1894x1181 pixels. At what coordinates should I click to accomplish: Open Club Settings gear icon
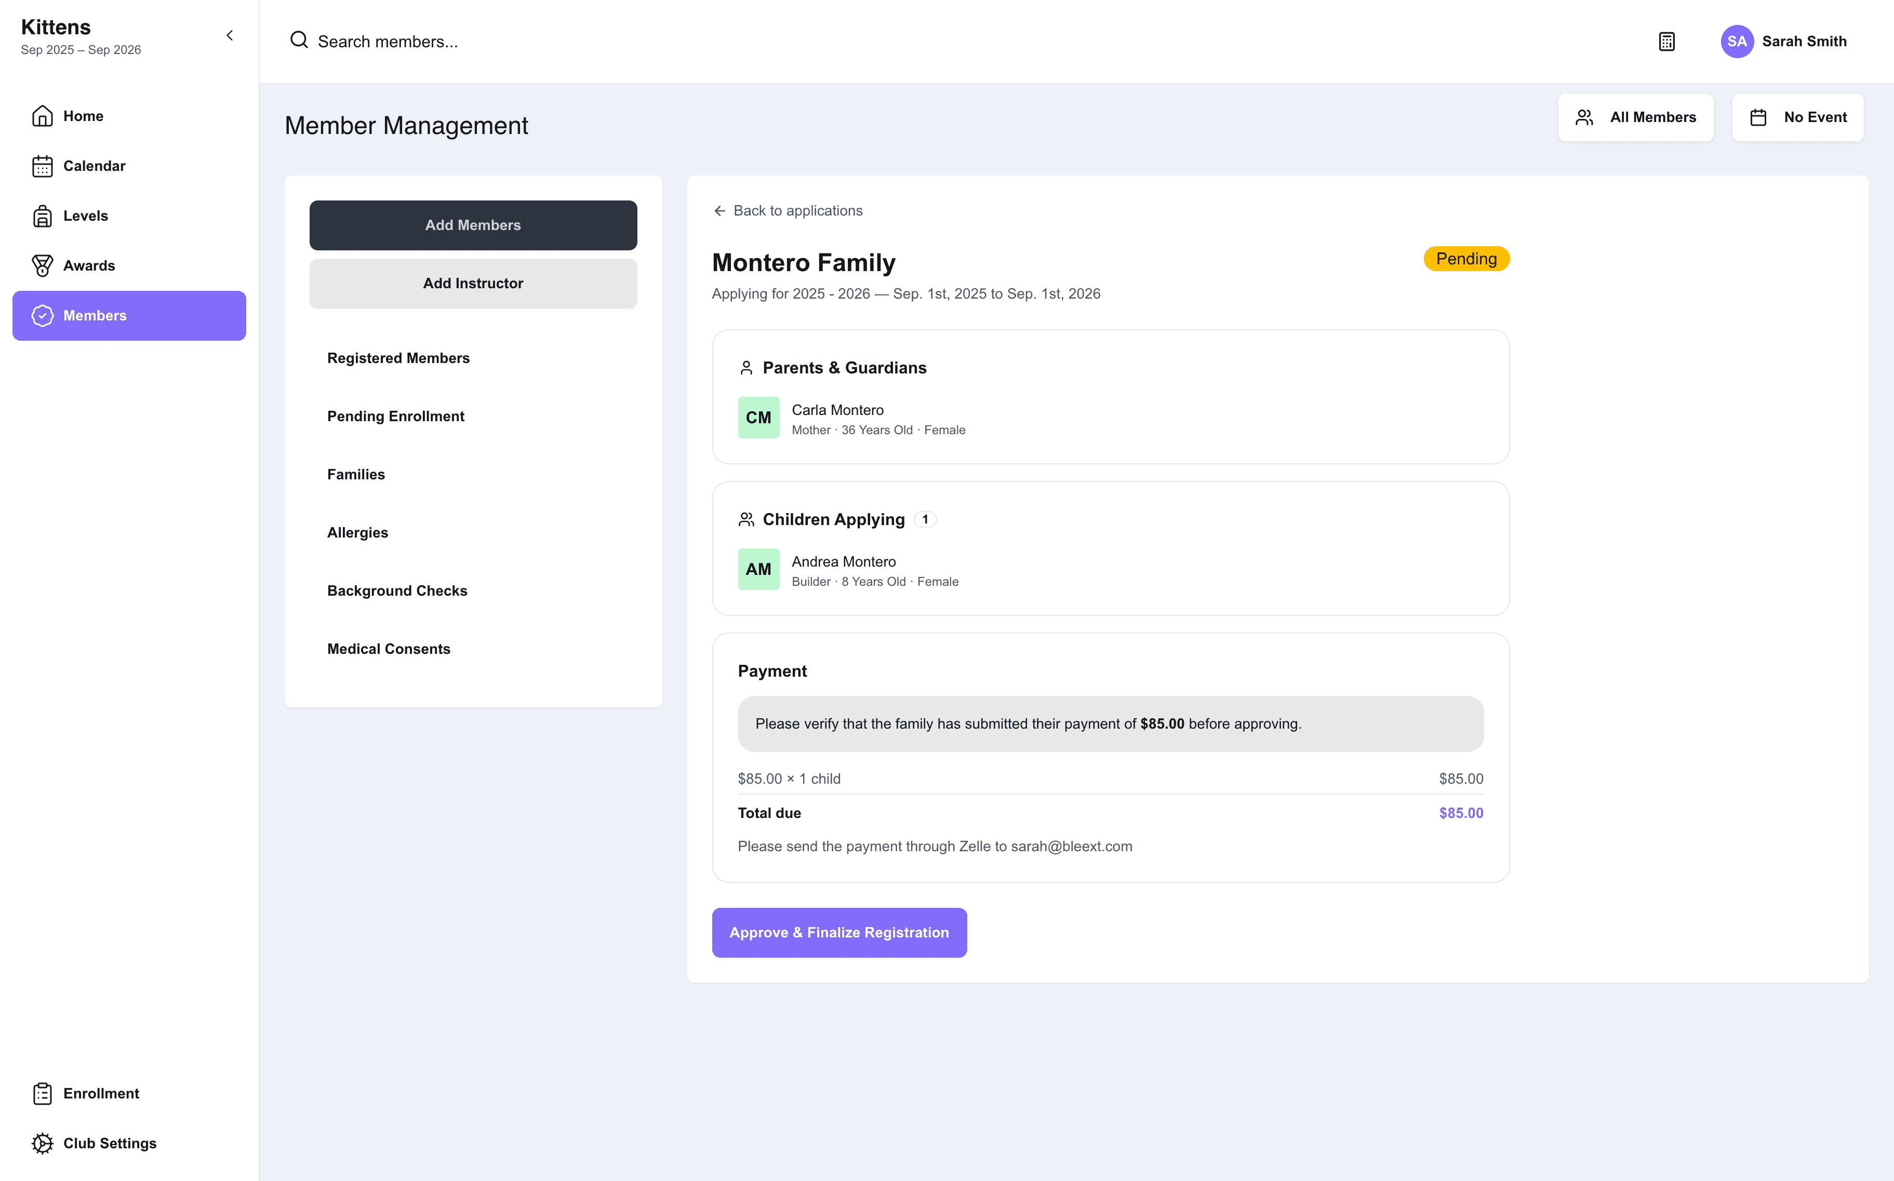coord(42,1144)
